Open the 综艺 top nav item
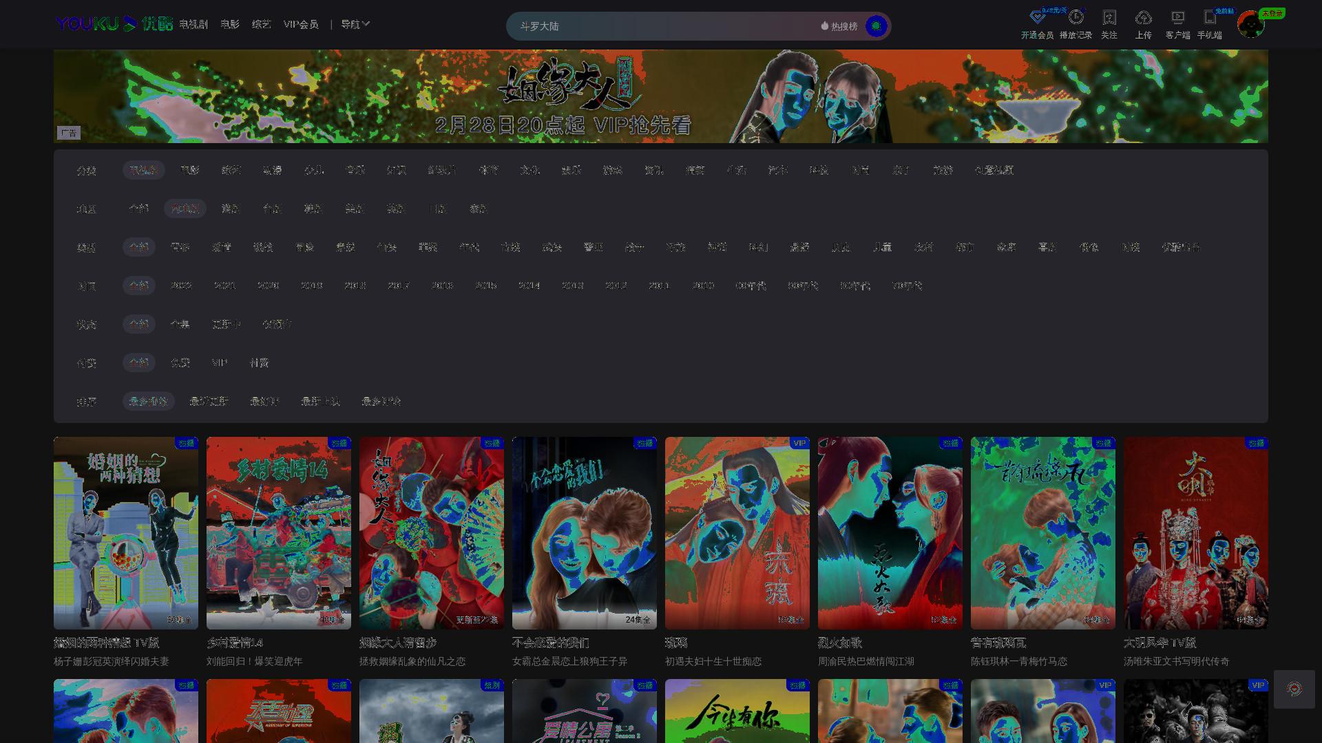This screenshot has width=1322, height=743. point(262,24)
